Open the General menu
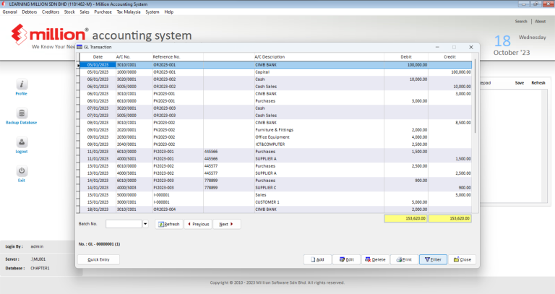This screenshot has width=555, height=294. pyautogui.click(x=10, y=12)
